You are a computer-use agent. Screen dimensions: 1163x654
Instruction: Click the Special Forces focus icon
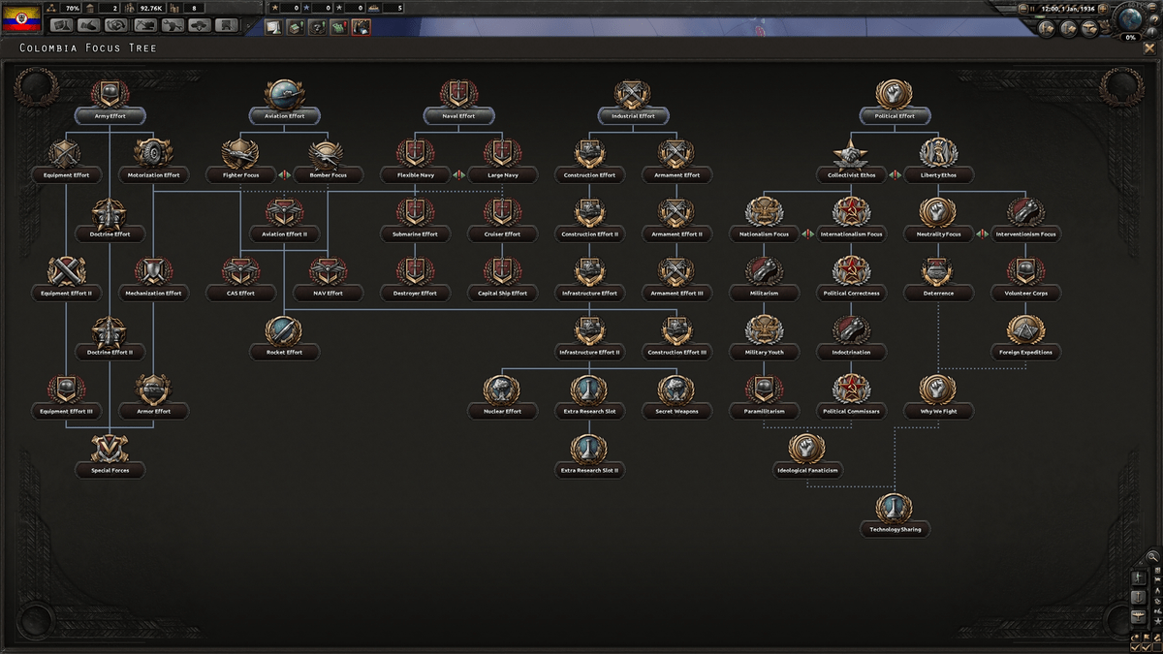click(x=110, y=448)
